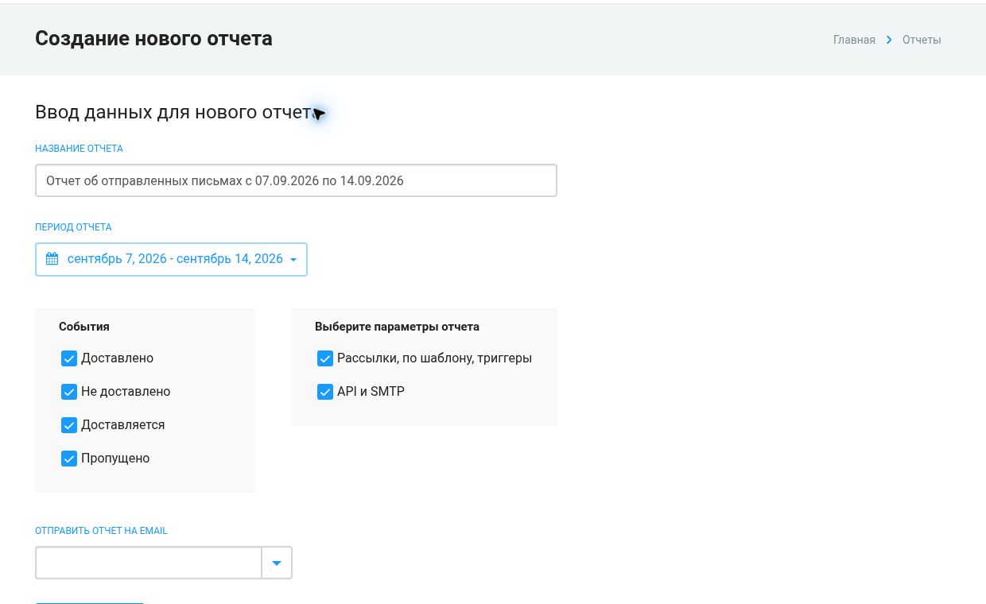Uncheck the Не доставлено checkbox

click(69, 392)
